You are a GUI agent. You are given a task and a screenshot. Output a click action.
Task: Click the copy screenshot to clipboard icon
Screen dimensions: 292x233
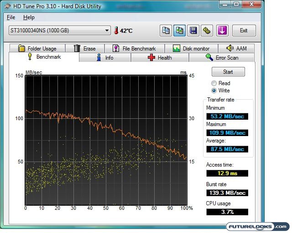(180, 30)
